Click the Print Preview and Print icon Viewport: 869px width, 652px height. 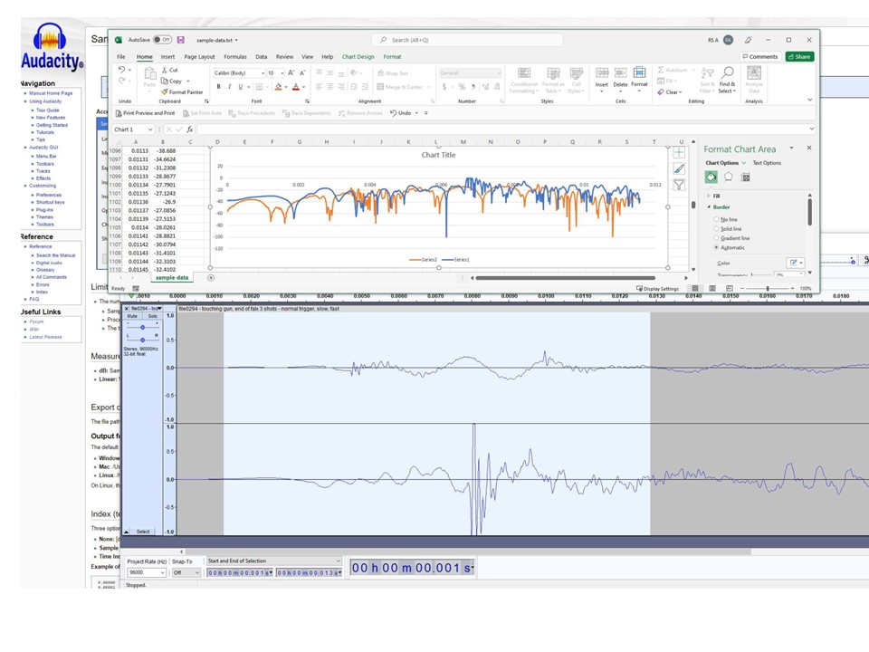pos(118,113)
